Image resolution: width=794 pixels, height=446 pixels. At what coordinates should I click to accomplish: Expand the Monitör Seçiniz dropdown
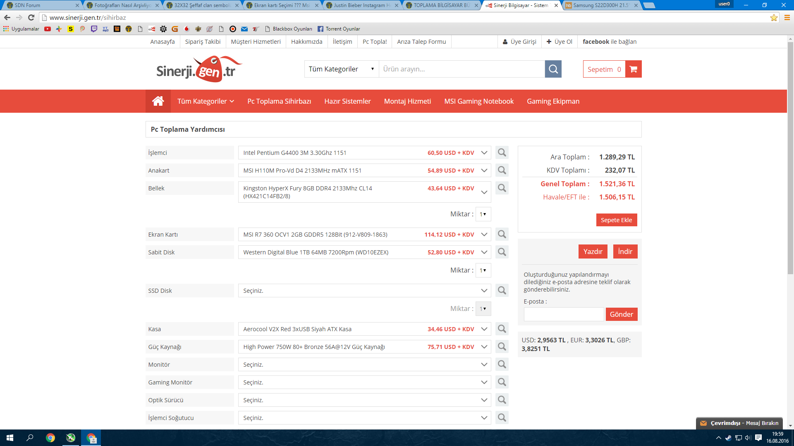click(484, 365)
